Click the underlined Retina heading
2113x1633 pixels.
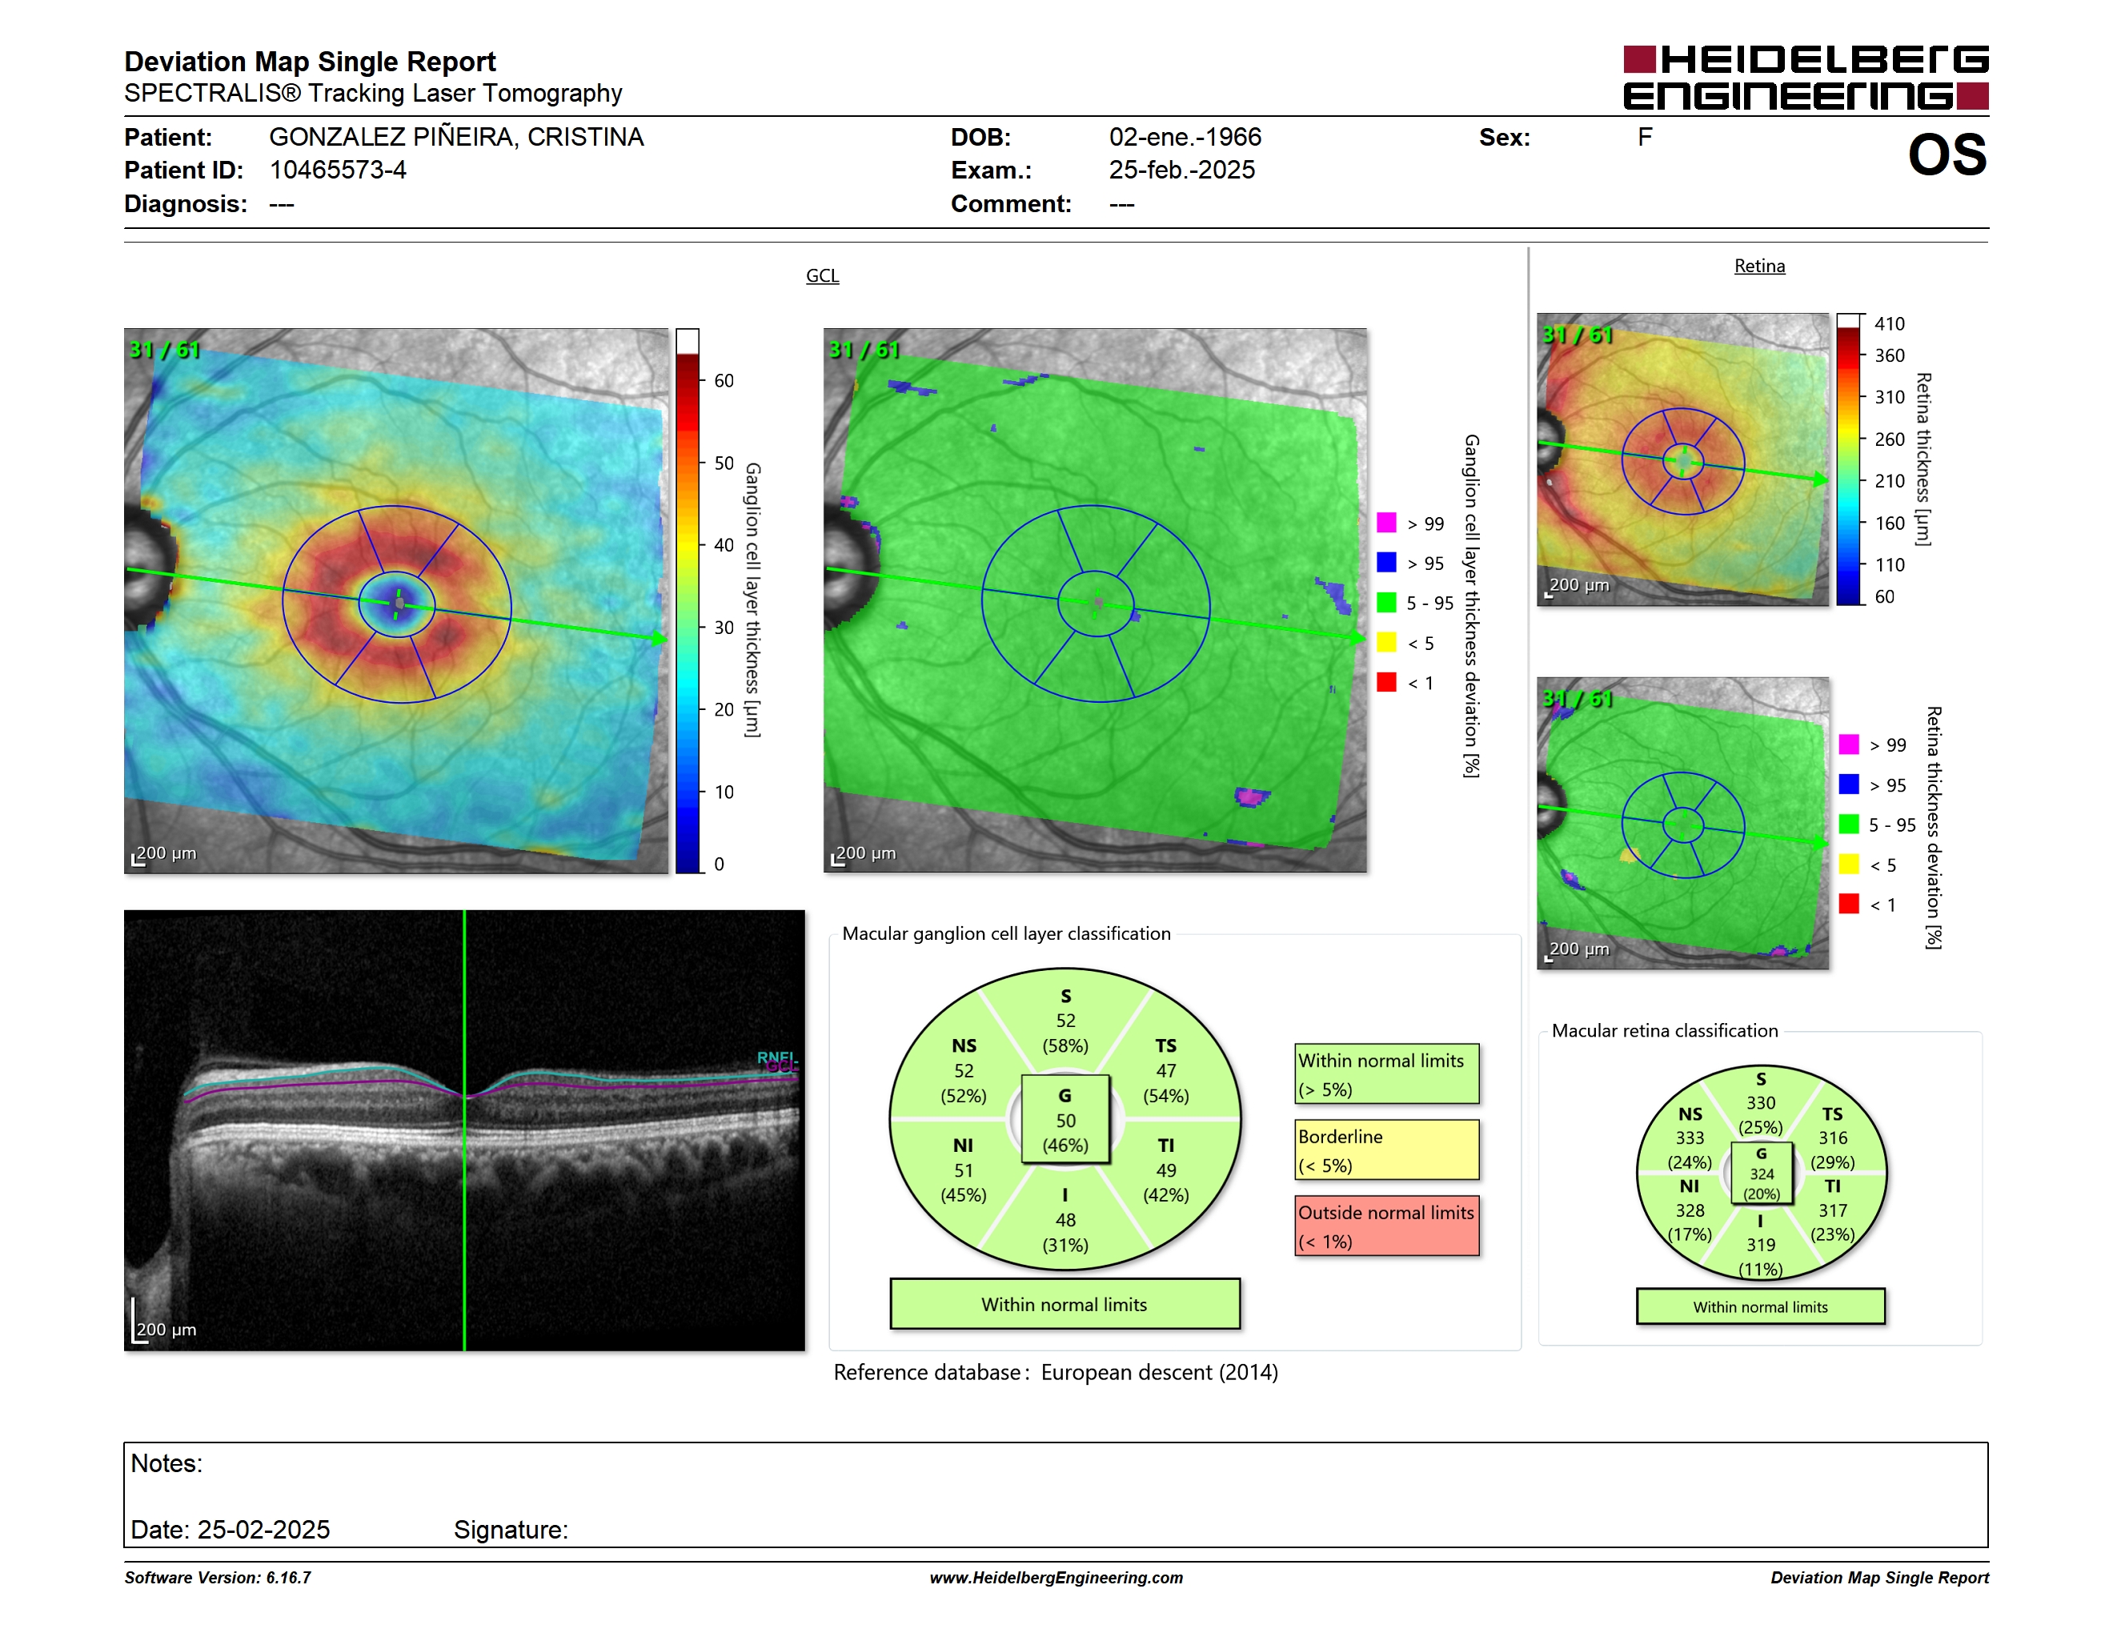point(1759,266)
